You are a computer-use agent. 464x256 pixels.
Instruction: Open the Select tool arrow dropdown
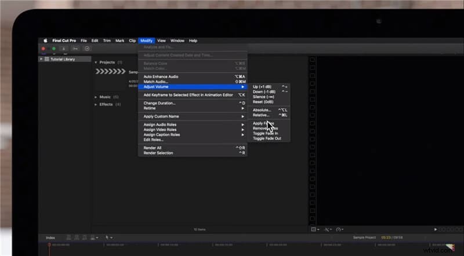108,237
